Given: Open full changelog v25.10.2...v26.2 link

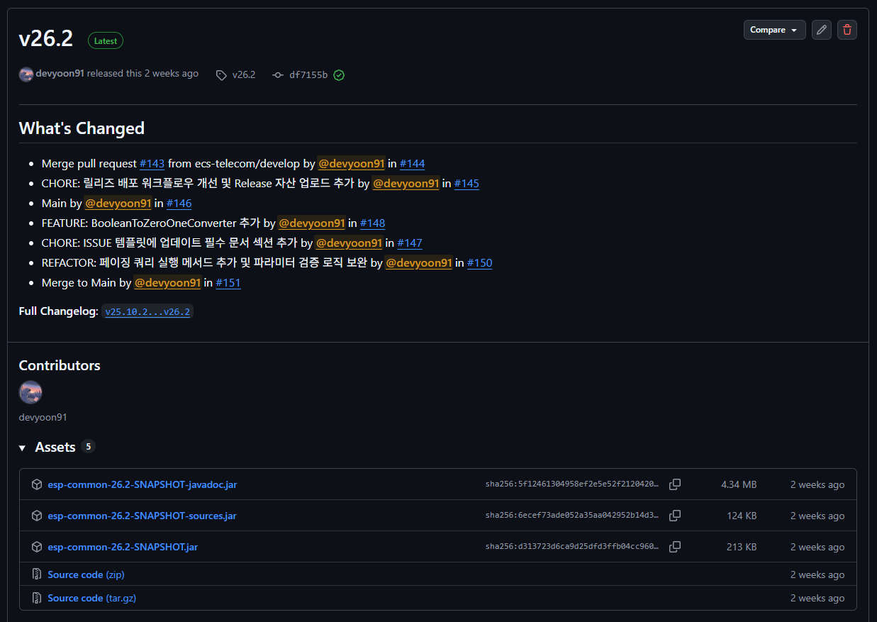Looking at the screenshot, I should pos(147,311).
